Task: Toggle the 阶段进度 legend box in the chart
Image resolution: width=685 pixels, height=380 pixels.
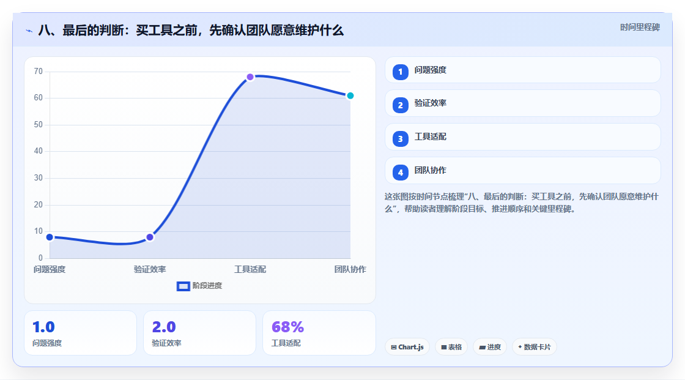Action: (x=183, y=286)
